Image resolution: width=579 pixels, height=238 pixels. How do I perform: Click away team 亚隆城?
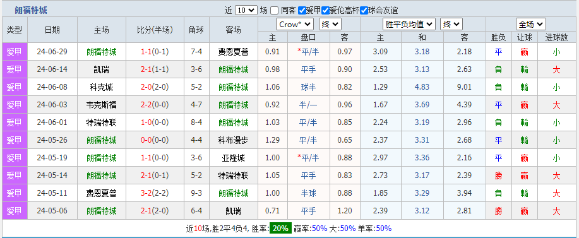click(234, 158)
